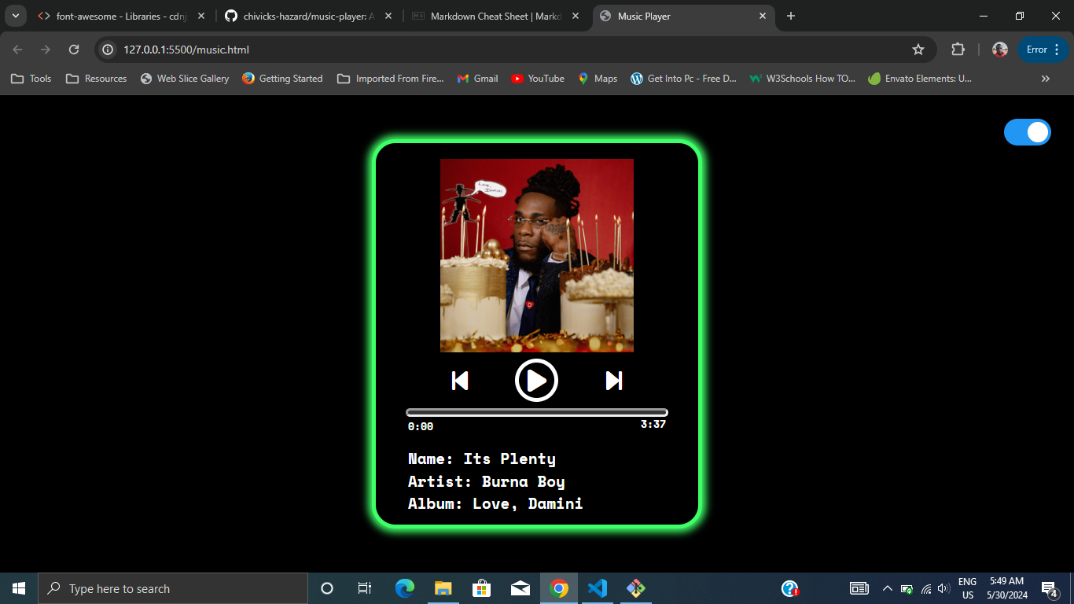Screen dimensions: 1074x604
Task: Open the help icon in the taskbar
Action: [790, 588]
